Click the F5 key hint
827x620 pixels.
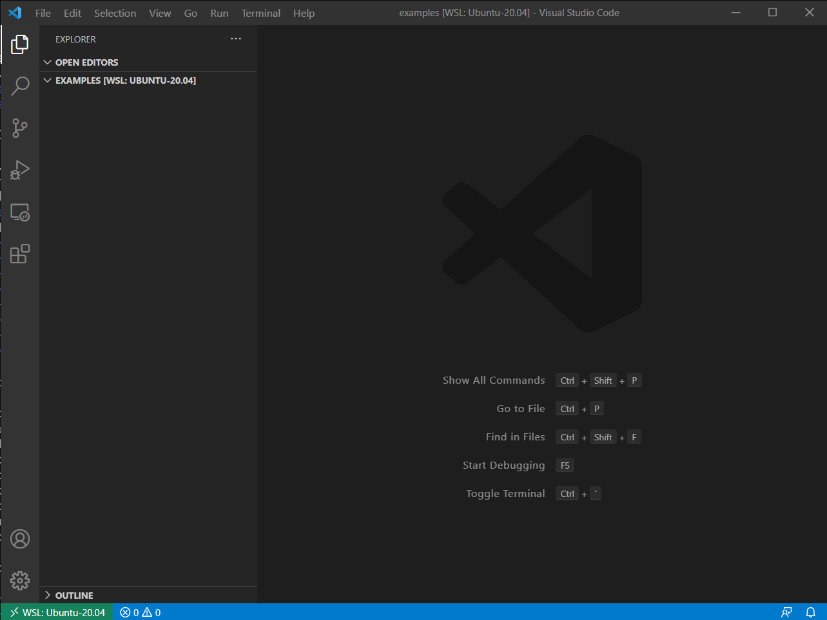[565, 465]
